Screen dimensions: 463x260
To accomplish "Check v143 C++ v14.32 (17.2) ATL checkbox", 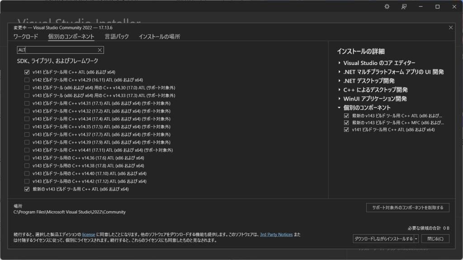I will (x=27, y=111).
